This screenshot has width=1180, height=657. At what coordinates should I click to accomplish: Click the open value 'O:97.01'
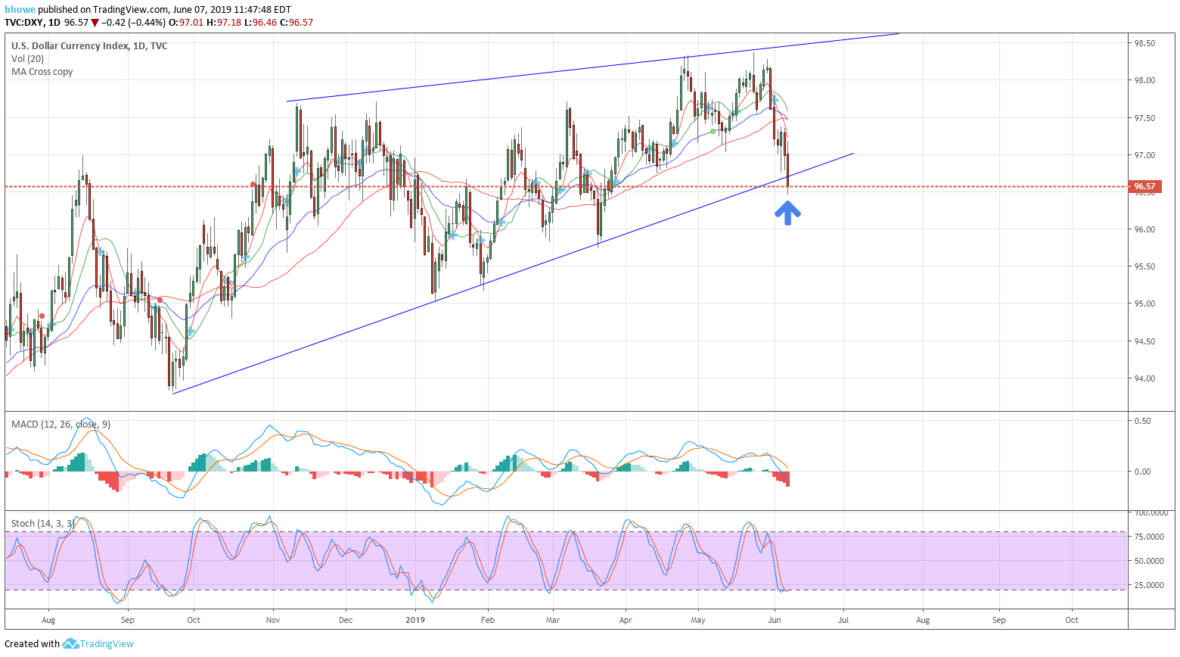[x=185, y=23]
